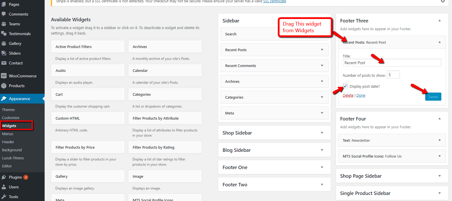Image resolution: width=452 pixels, height=201 pixels.
Task: Follow the SSL certificate link
Action: (x=274, y=1)
